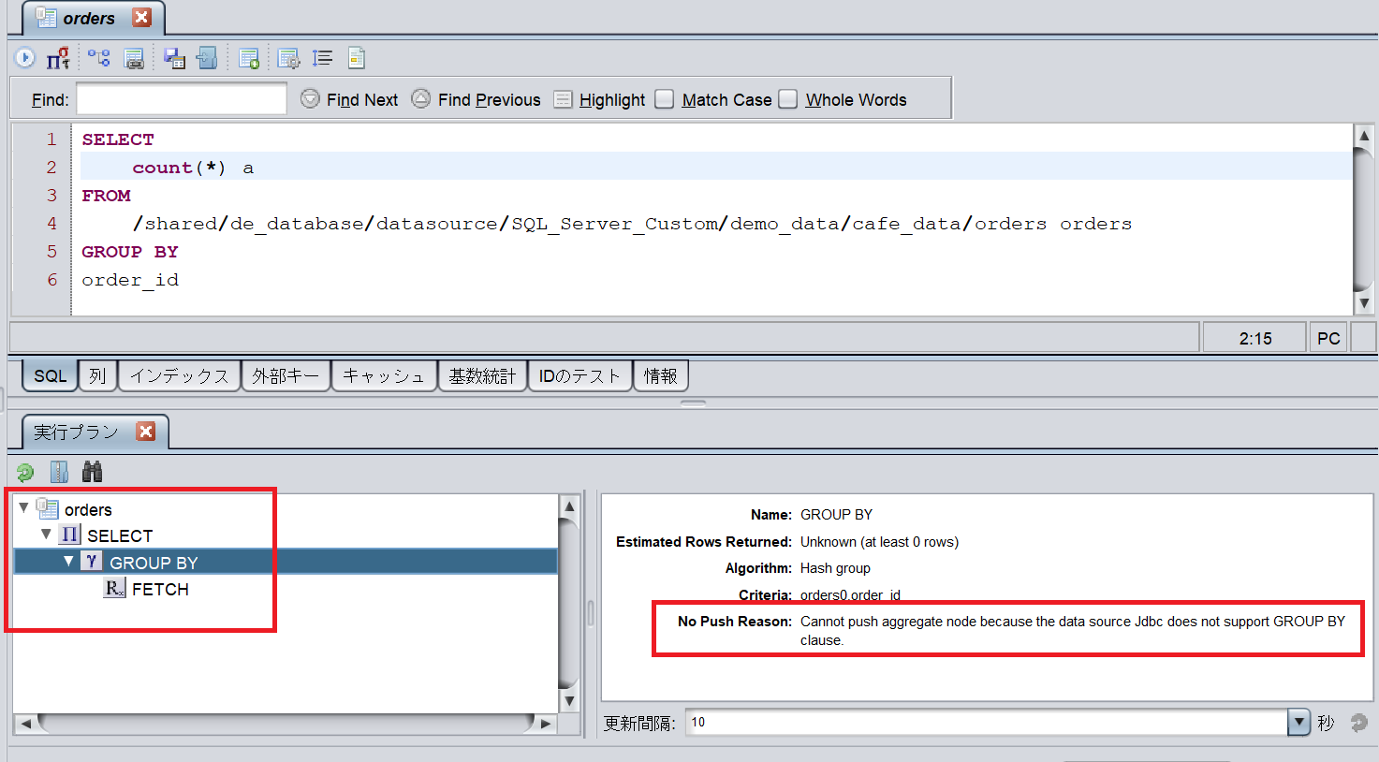Open the 情報 tab
Viewport: 1379px width, 762px height.
tap(661, 375)
